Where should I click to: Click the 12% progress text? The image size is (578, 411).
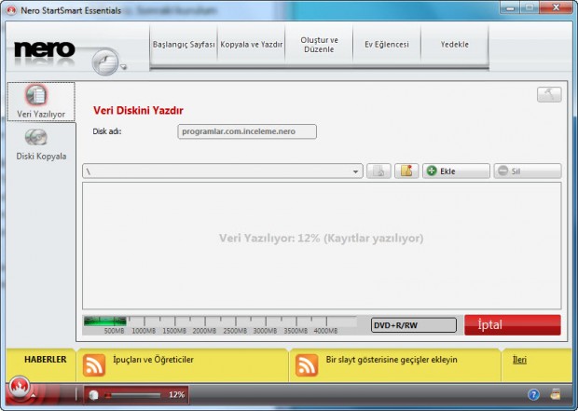point(176,395)
